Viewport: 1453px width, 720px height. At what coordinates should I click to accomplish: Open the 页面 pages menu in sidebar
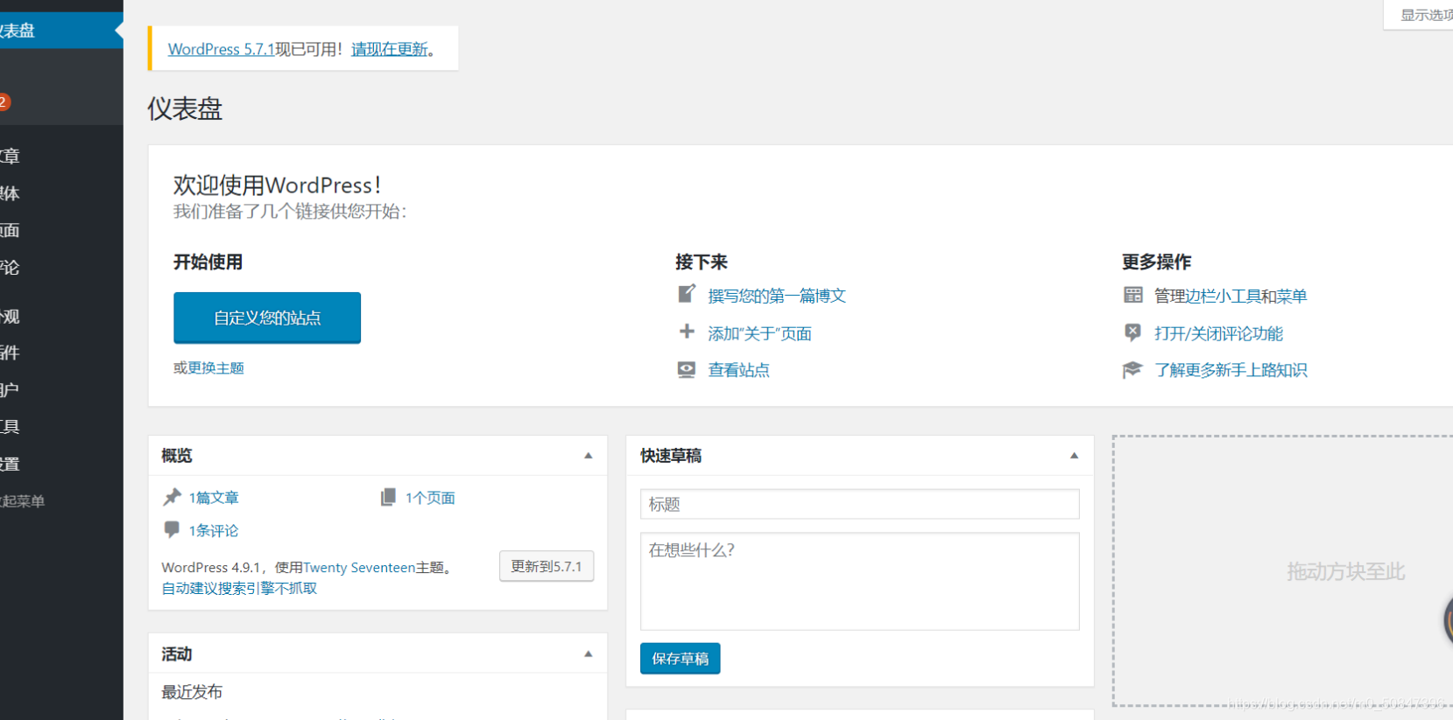61,230
